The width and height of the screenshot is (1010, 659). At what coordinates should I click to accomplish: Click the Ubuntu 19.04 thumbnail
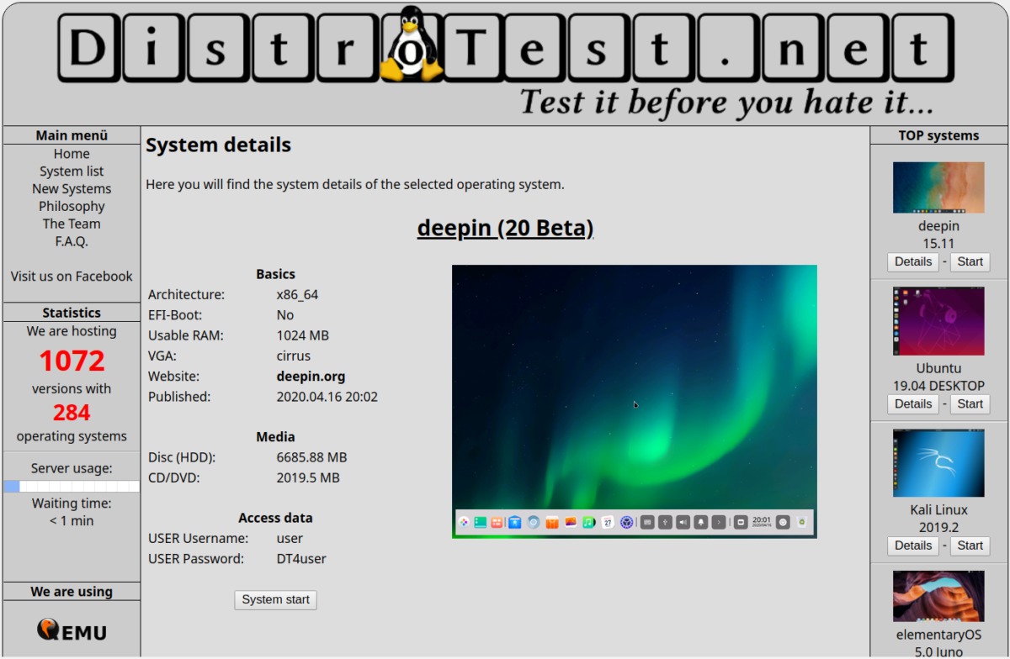[x=938, y=321]
